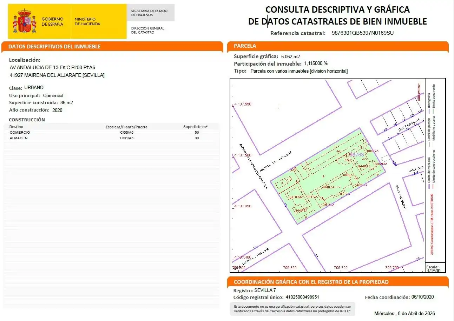This screenshot has height=321, width=454.
Task: Click the north arrow on the map
Action: tap(419, 91)
